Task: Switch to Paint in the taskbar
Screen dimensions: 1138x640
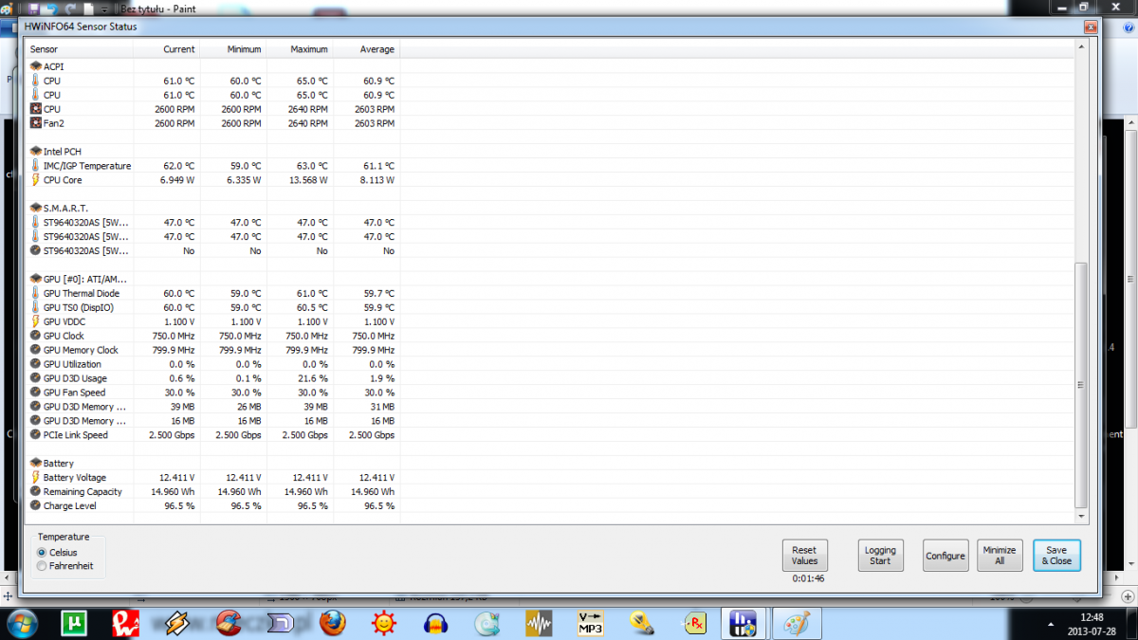Action: [795, 623]
